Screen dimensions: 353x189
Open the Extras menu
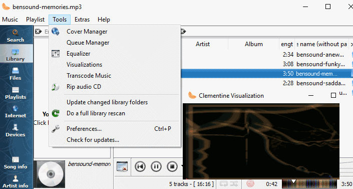pyautogui.click(x=82, y=20)
